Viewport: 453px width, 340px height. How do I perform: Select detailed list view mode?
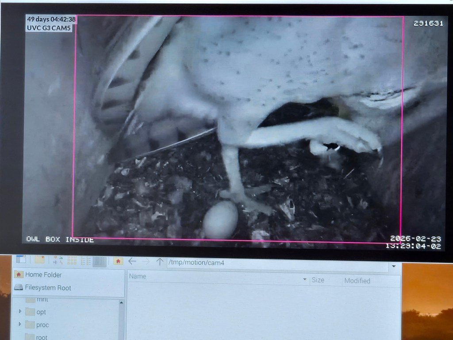pyautogui.click(x=100, y=261)
